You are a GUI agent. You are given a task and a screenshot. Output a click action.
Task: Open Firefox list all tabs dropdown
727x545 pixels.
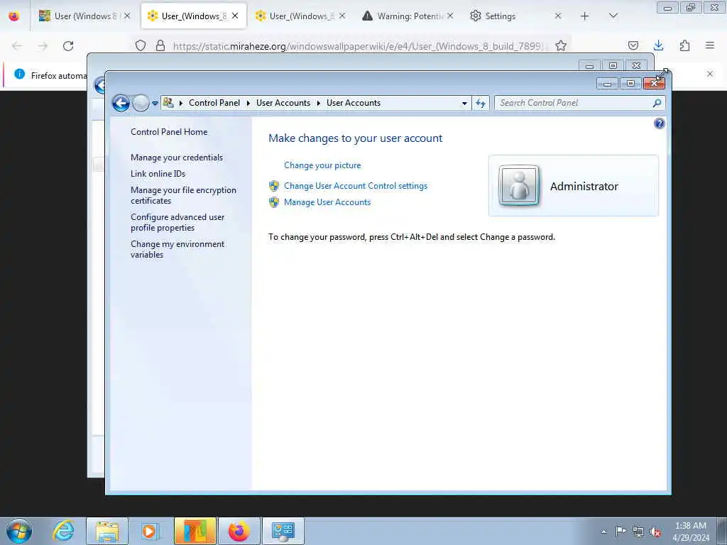pyautogui.click(x=613, y=16)
